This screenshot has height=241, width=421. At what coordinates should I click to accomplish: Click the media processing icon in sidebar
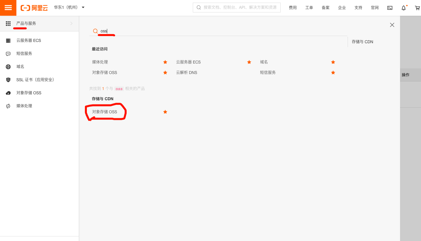click(x=8, y=106)
